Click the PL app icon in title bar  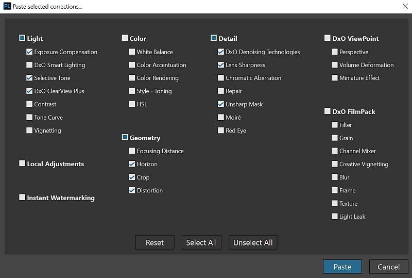pyautogui.click(x=7, y=6)
